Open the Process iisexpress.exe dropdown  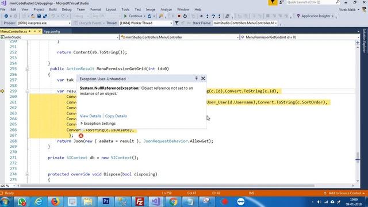point(69,23)
